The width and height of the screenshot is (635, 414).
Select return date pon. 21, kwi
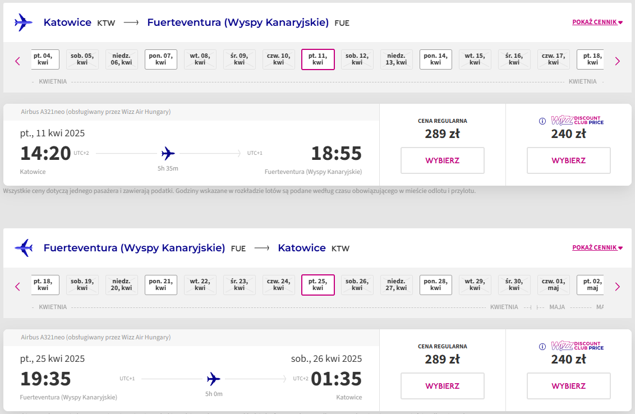161,285
